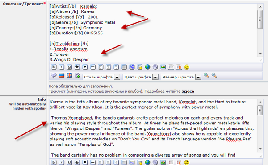
Task: Insert horizontal line in the Описание/Треклист toolbar
Action: 93,67
